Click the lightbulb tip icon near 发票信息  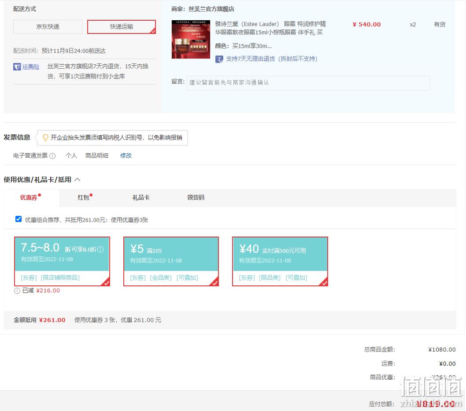click(45, 137)
